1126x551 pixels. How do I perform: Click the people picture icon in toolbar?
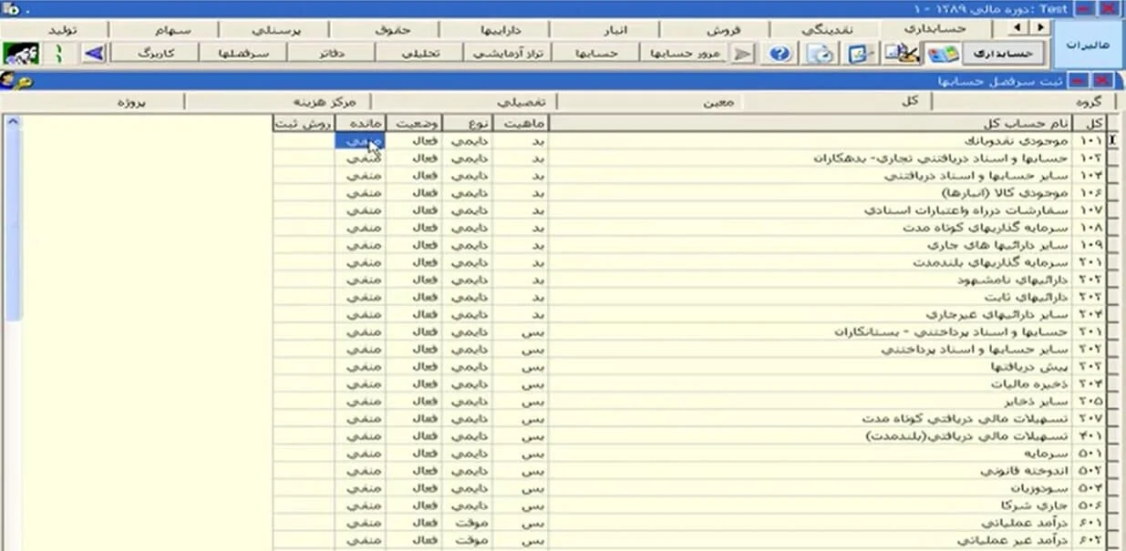(x=21, y=54)
